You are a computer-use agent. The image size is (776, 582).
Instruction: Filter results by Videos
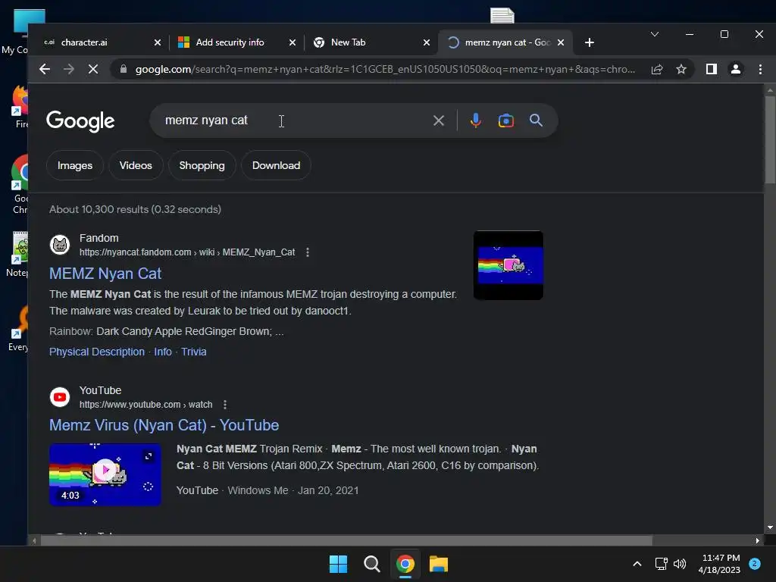[136, 165]
